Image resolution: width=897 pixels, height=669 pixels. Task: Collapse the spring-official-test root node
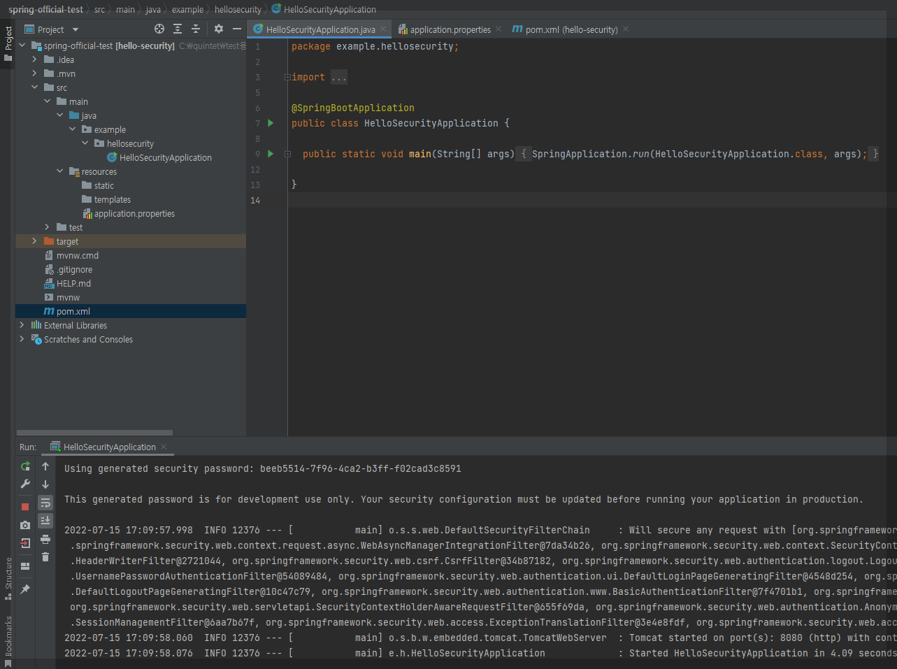pyautogui.click(x=22, y=45)
